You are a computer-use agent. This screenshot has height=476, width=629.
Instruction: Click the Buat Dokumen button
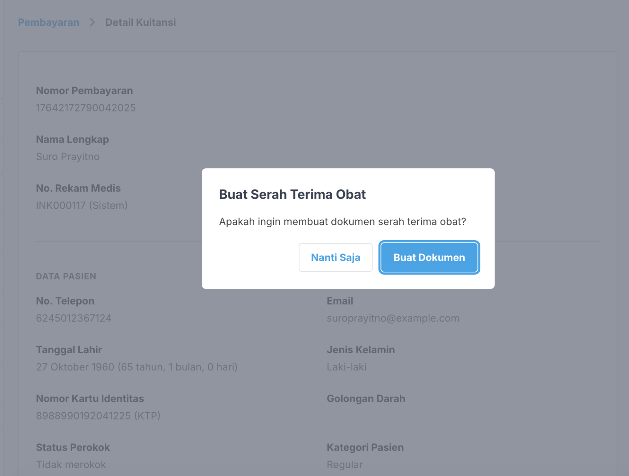pyautogui.click(x=429, y=257)
